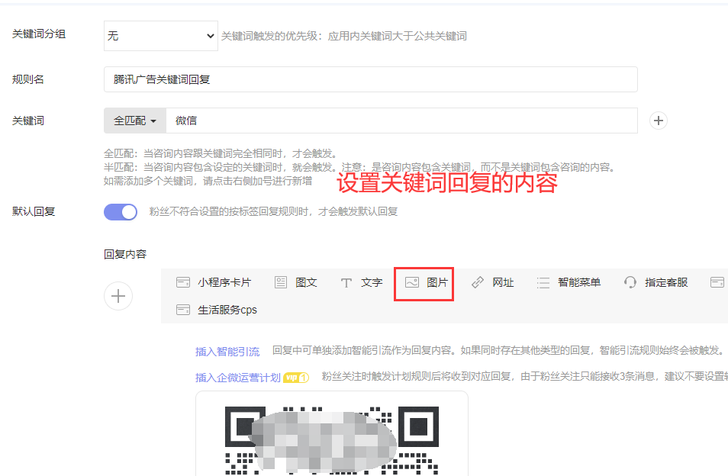Viewport: 728px width, 476px height.
Task: Toggle the 默认回复 switch
Action: tap(121, 212)
